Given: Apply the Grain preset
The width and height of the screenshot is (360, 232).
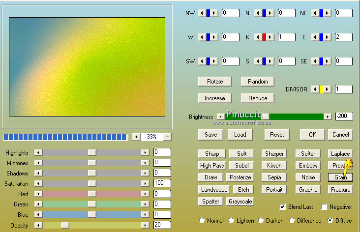Looking at the screenshot, I should click(340, 177).
